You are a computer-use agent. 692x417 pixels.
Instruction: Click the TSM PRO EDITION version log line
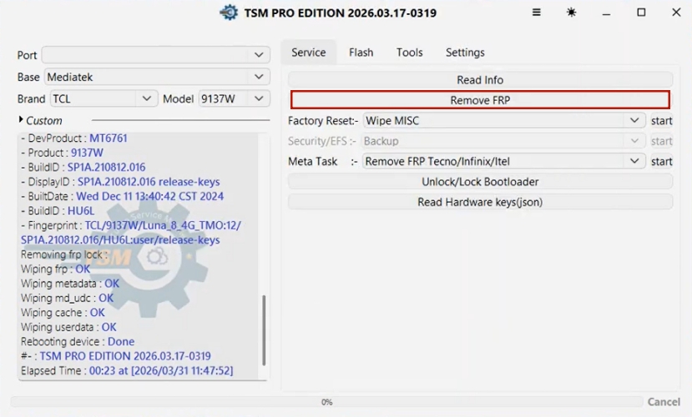point(116,356)
